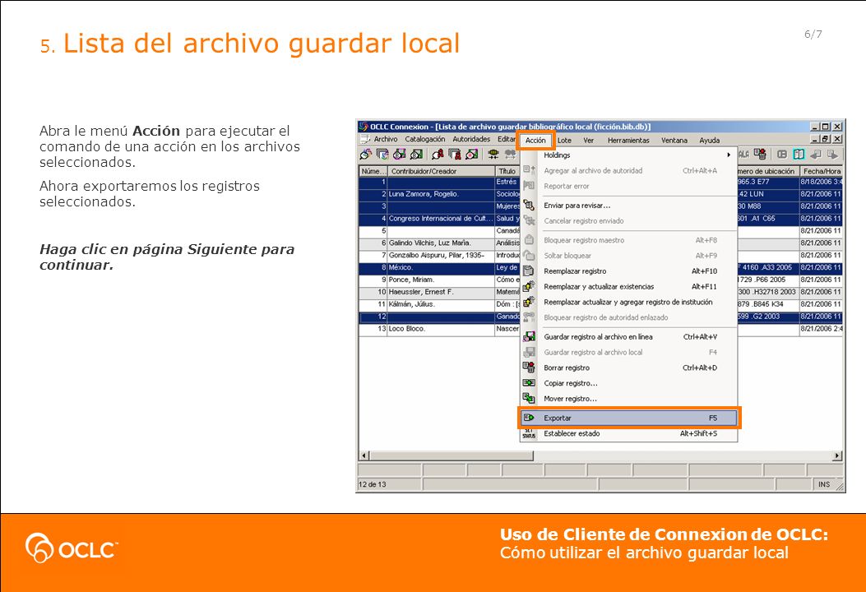The width and height of the screenshot is (866, 592).
Task: Click the Núme... column header
Action: pos(373,171)
